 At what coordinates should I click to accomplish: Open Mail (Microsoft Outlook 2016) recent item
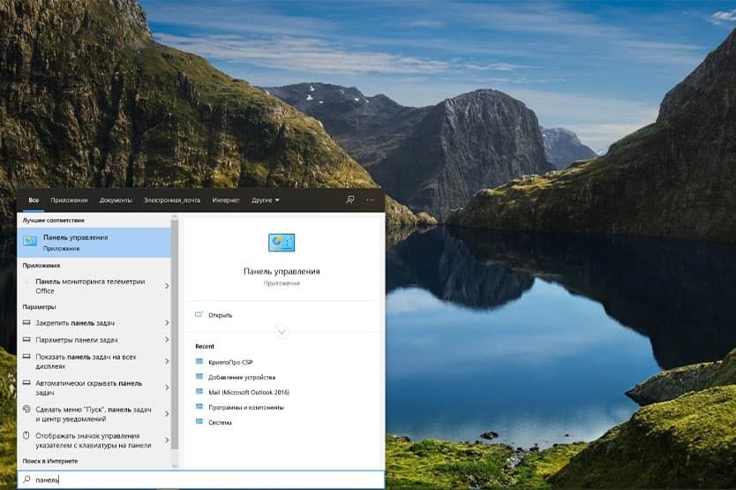[x=248, y=392]
